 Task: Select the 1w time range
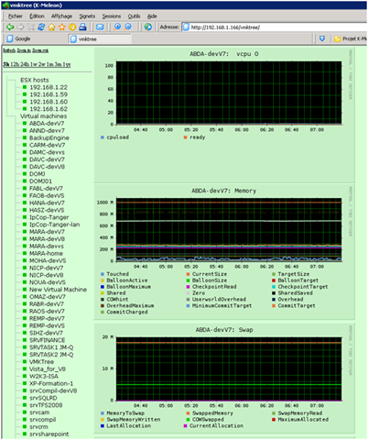point(34,64)
